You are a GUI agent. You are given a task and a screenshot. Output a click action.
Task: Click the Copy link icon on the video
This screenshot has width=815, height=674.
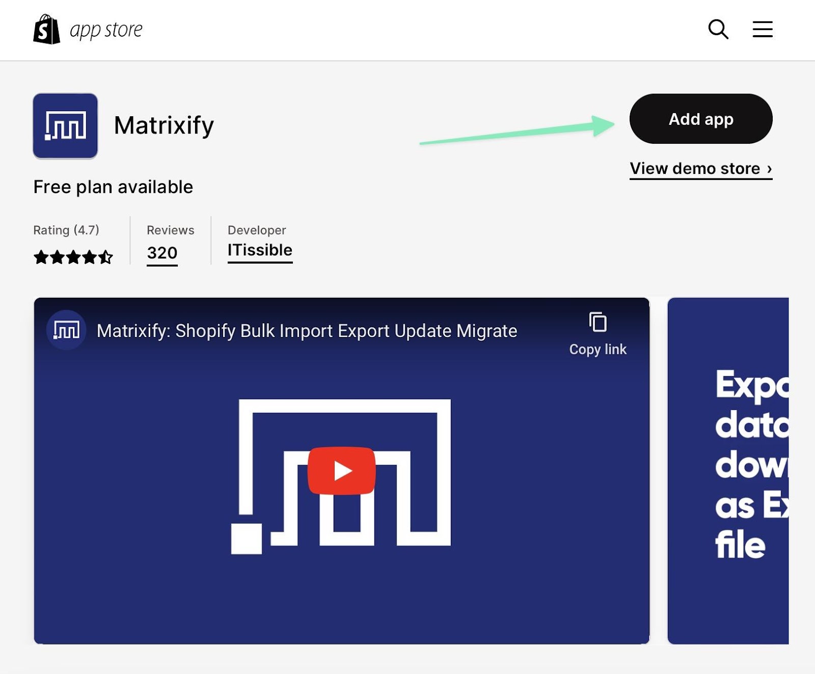coord(597,322)
